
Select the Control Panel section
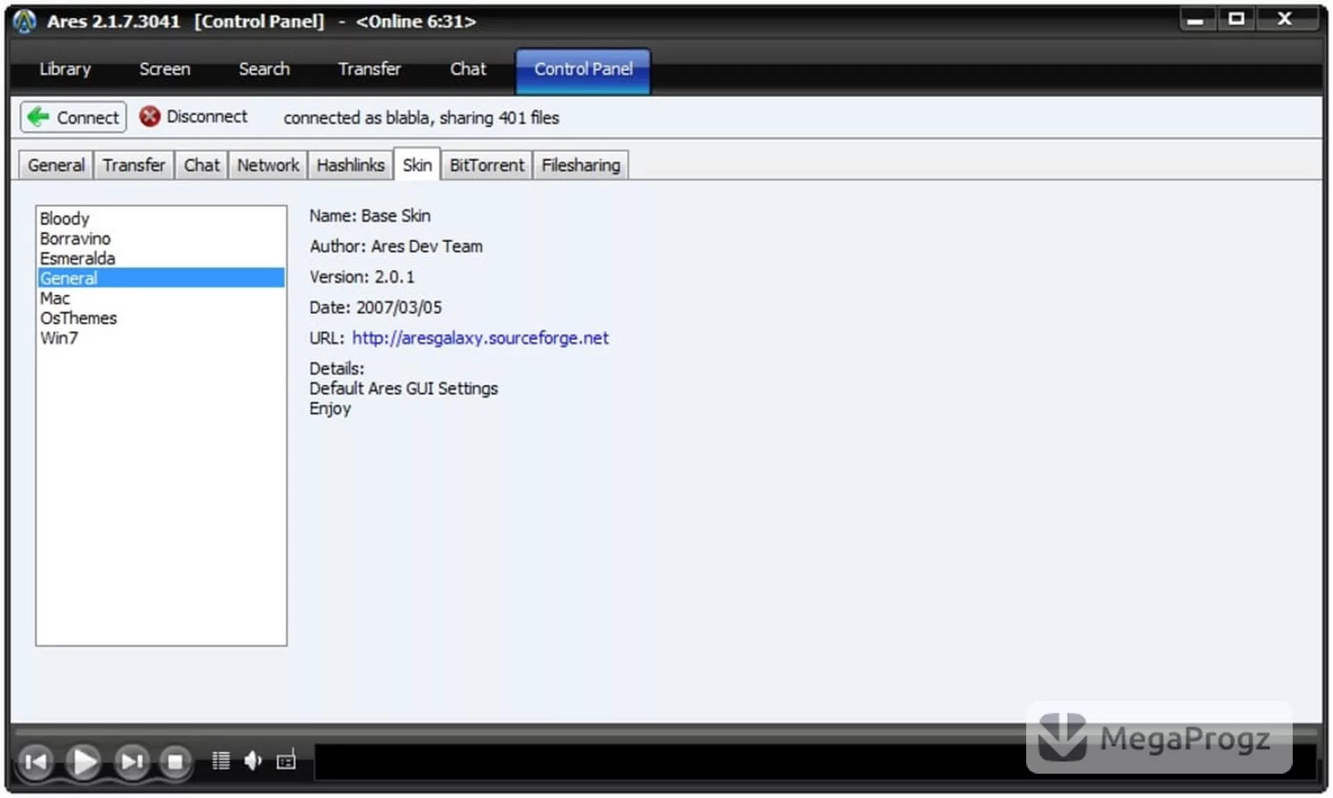click(x=583, y=70)
